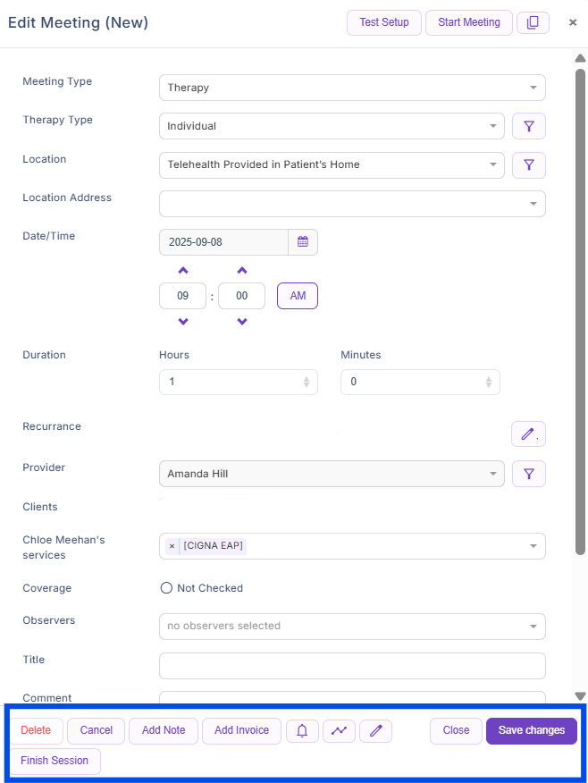Viewport: 588px width, 783px height.
Task: Remove the CIGNA EAP service tag
Action: click(172, 546)
